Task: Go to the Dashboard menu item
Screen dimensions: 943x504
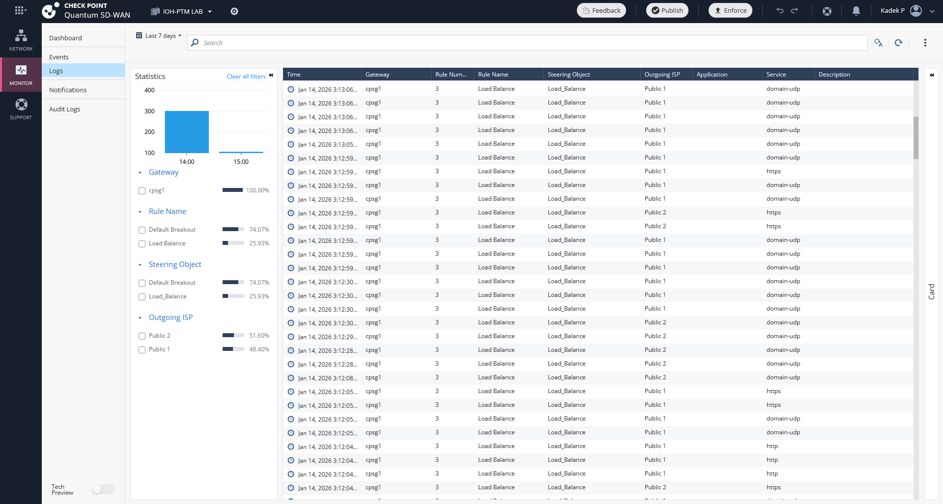Action: pyautogui.click(x=65, y=38)
